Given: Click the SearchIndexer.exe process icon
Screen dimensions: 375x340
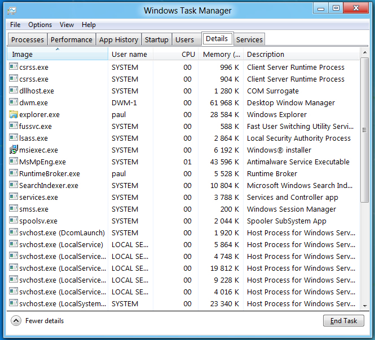Looking at the screenshot, I should [14, 185].
